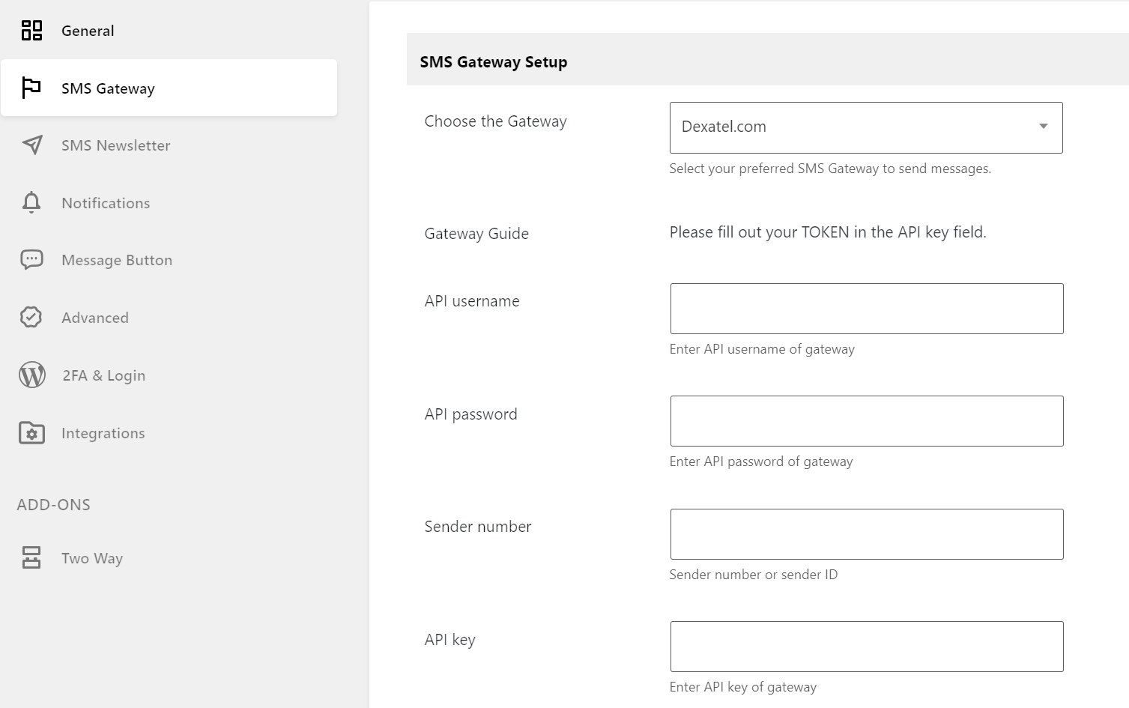The height and width of the screenshot is (708, 1129).
Task: Click the Two Way add-on icon
Action: click(31, 557)
